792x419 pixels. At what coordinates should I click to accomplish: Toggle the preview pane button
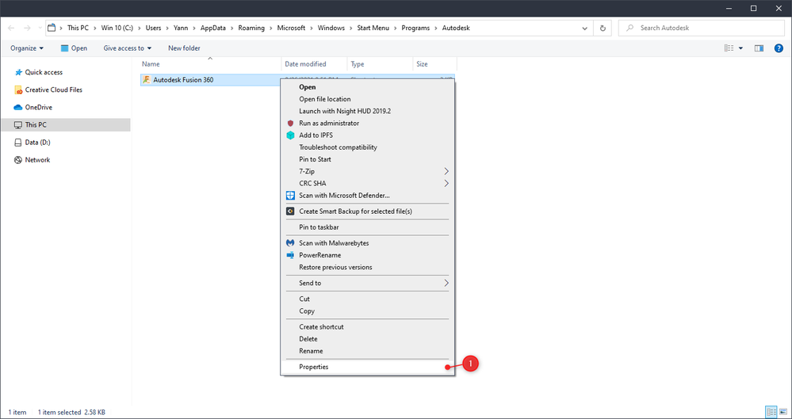point(759,48)
